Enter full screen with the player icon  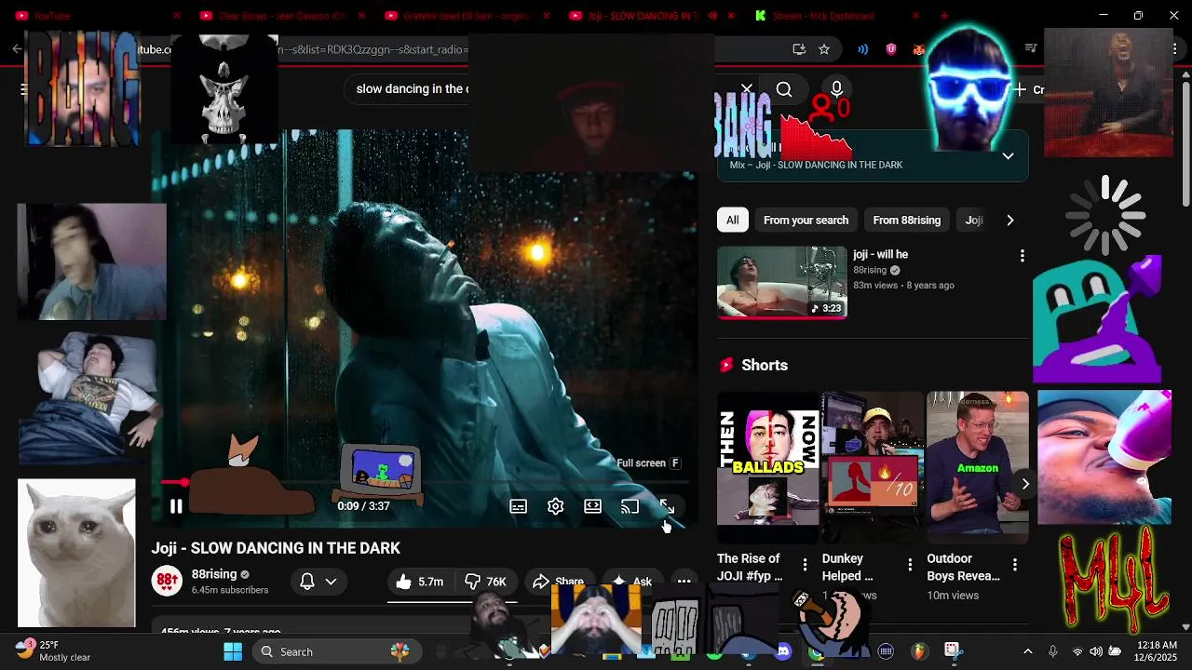tap(668, 506)
